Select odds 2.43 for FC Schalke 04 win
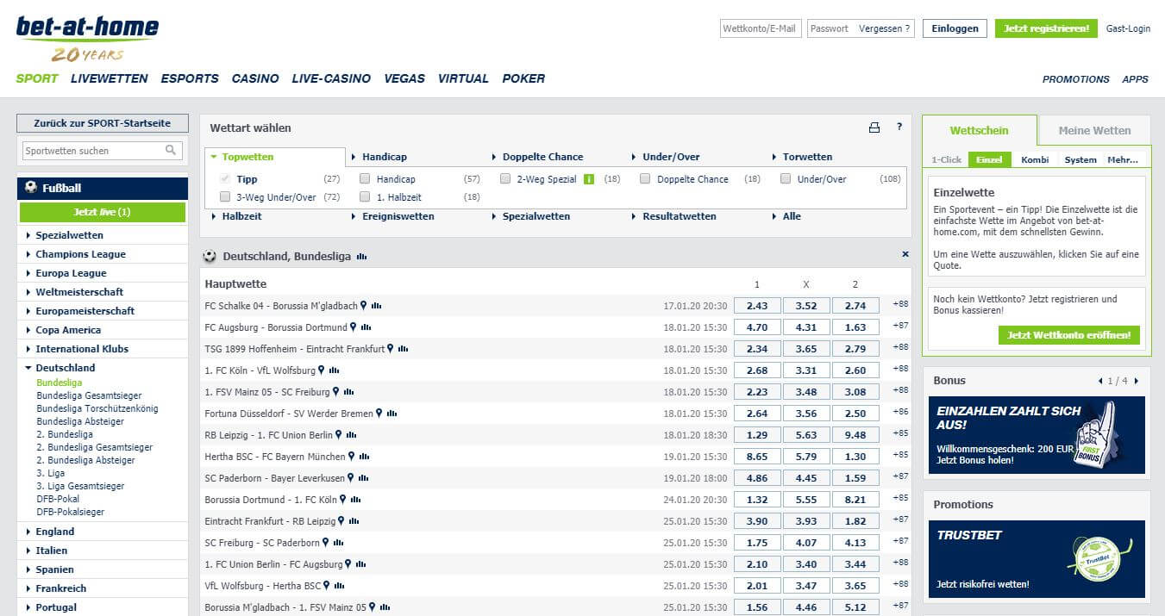Image resolution: width=1165 pixels, height=616 pixels. point(757,305)
